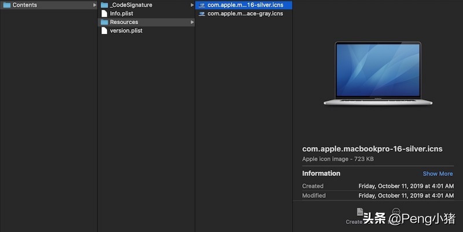Select com.apple.m...16-silver.icns file name
Viewport: 463px width, 232px height.
pos(245,5)
